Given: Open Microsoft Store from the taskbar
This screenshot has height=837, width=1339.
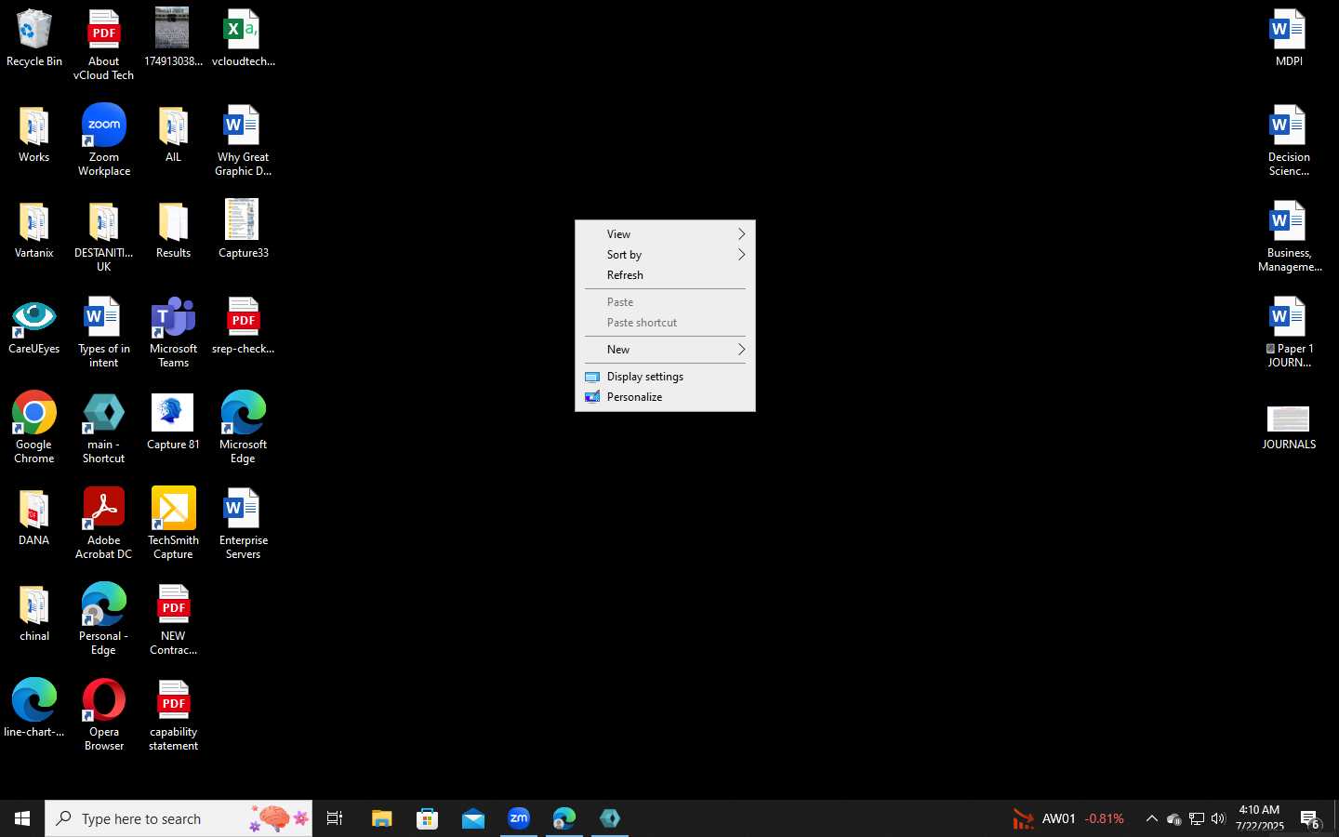Looking at the screenshot, I should [x=427, y=818].
